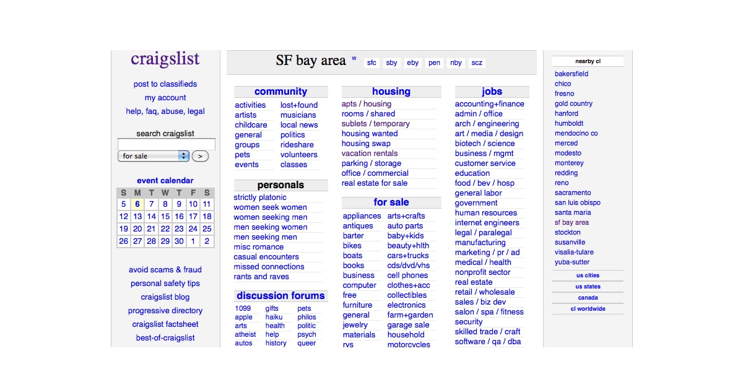This screenshot has width=743, height=390.
Task: Click the 'w' link beside SF bay area
Action: click(x=354, y=59)
